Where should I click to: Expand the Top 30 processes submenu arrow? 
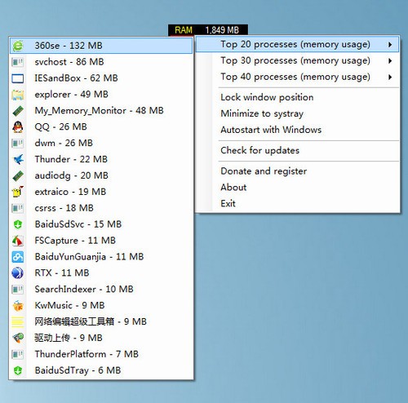(390, 60)
